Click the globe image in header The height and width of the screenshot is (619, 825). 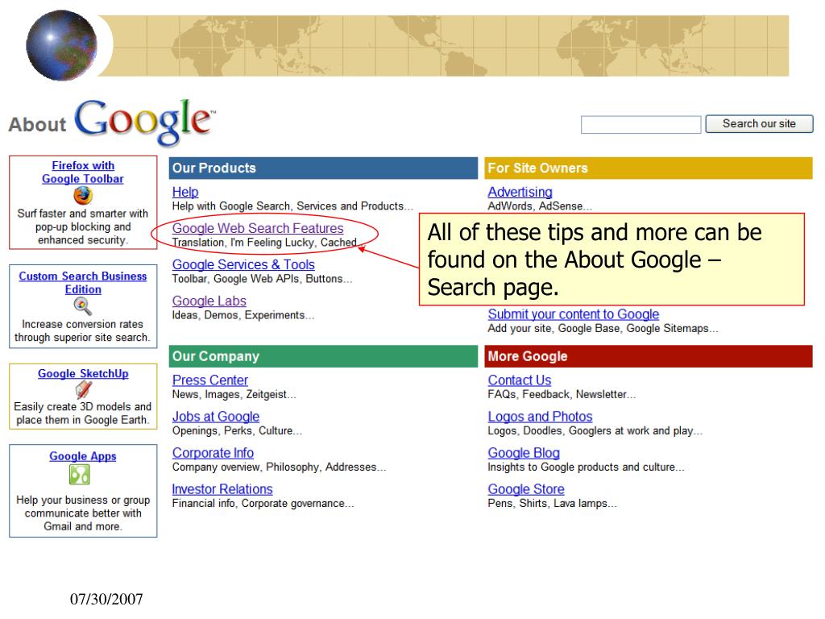coord(61,45)
